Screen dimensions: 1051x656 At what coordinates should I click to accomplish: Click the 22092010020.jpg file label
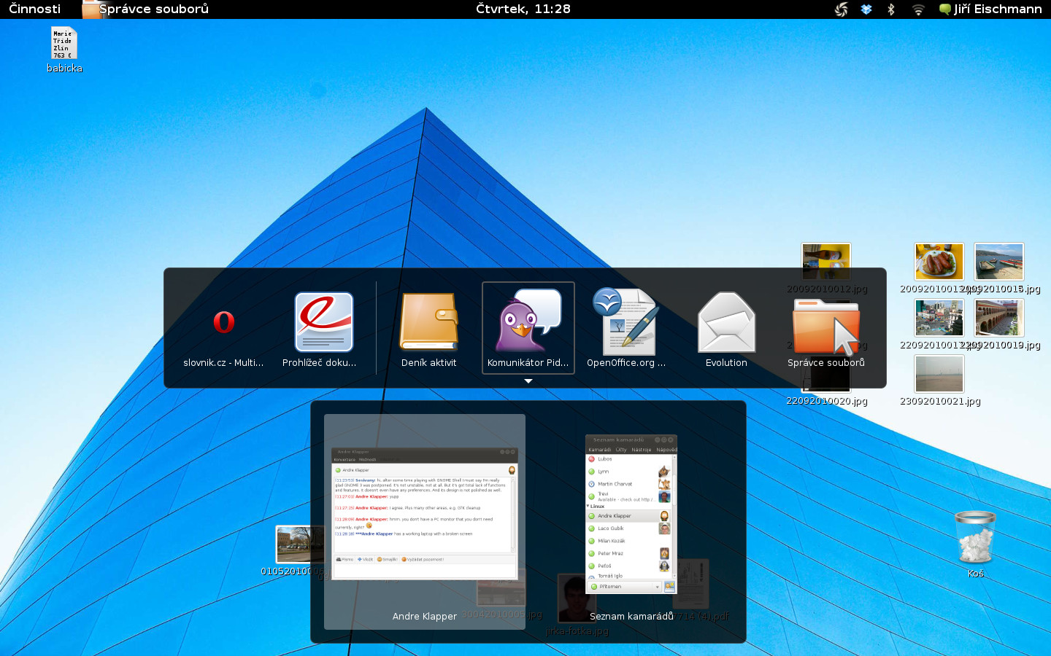tap(827, 401)
